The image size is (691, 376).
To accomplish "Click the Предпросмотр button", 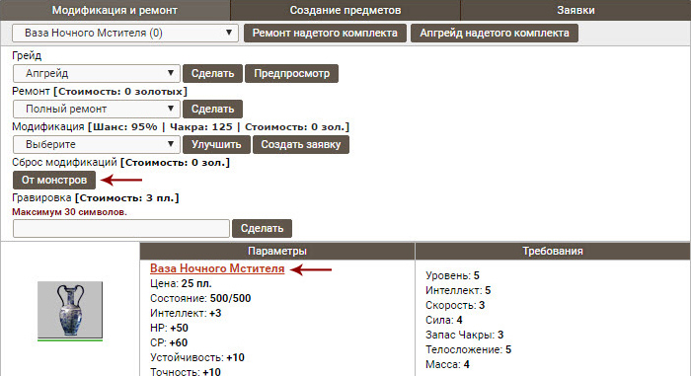I will pos(292,73).
